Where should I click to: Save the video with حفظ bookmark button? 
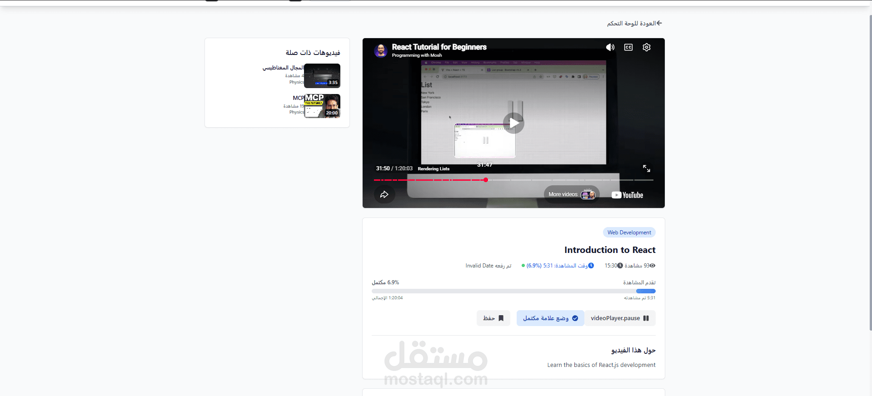pos(493,318)
